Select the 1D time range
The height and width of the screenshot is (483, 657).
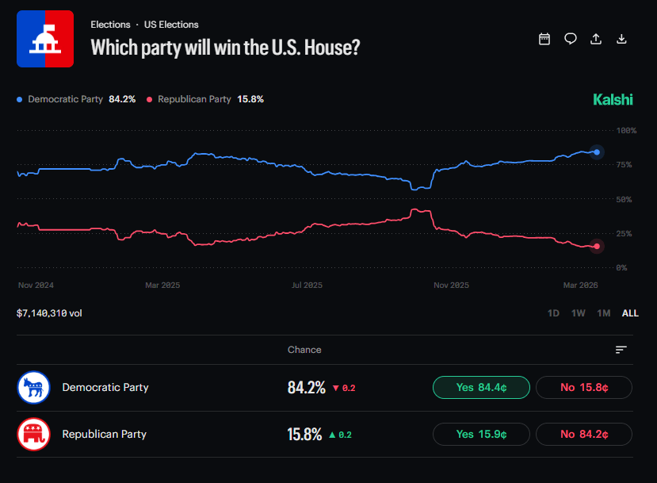(553, 313)
